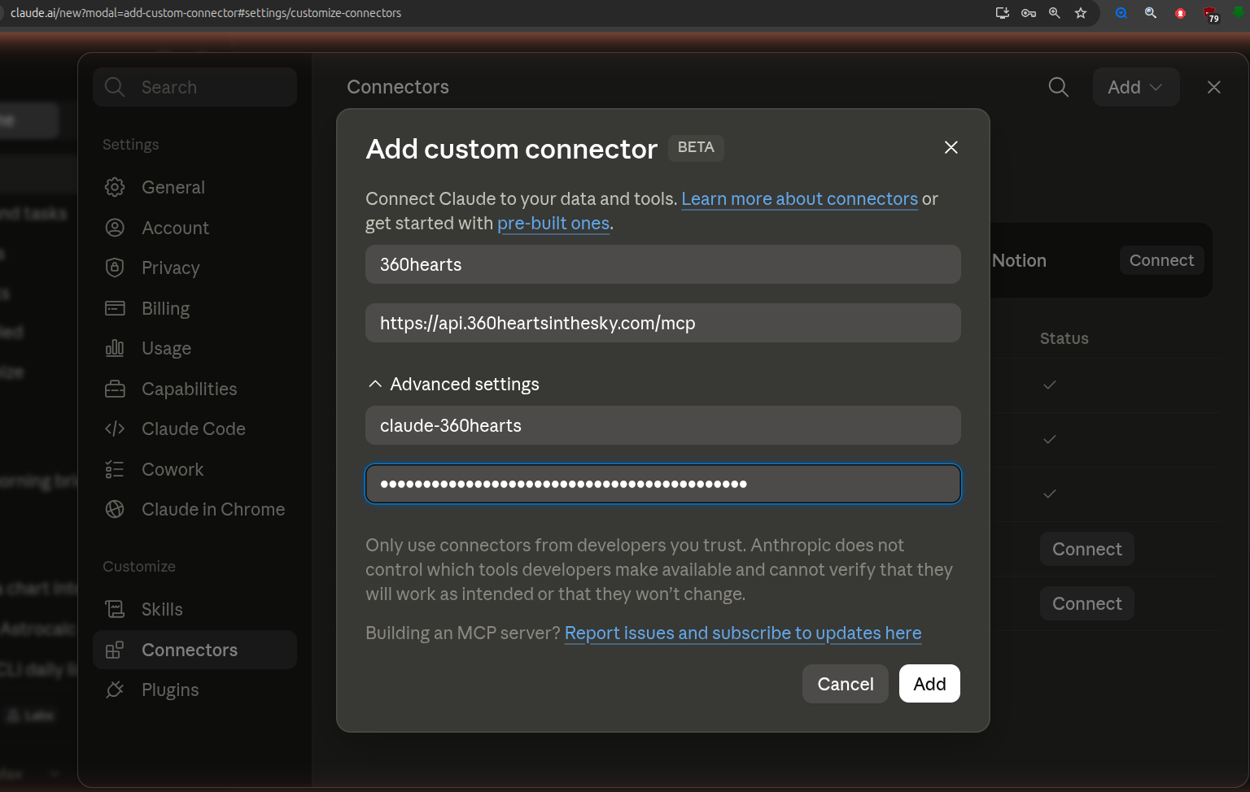Open Privacy settings
1250x792 pixels.
194,268
